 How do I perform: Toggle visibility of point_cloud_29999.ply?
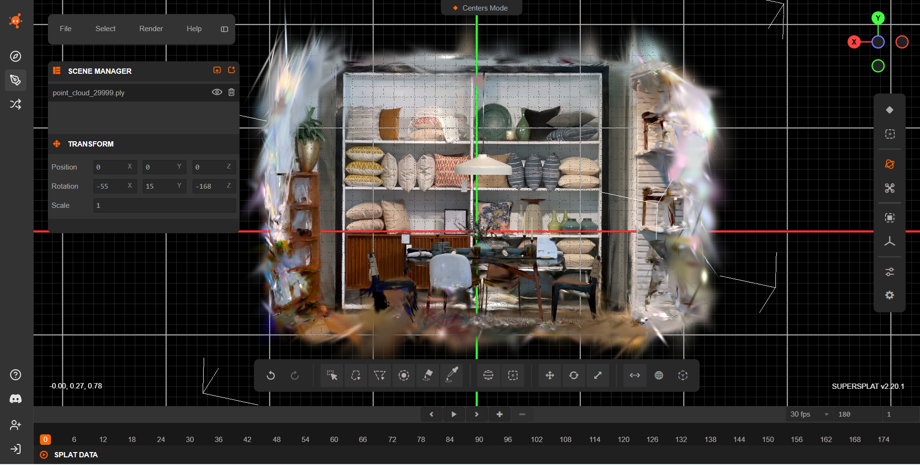point(217,92)
